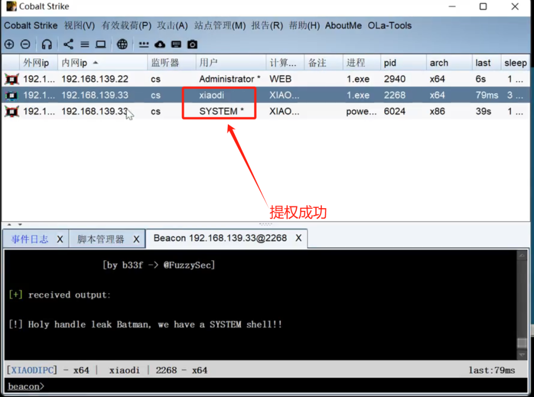Image resolution: width=534 pixels, height=397 pixels.
Task: Open the 有效载荷(P) menu
Action: [x=126, y=26]
